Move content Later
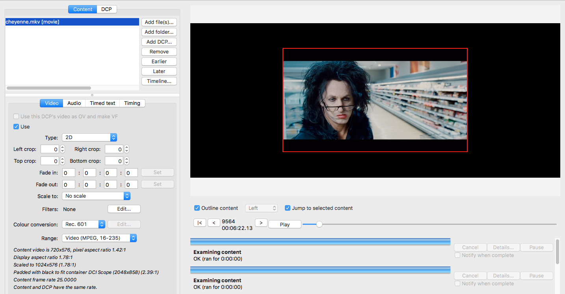Screen dimensions: 565x294 click(x=159, y=71)
